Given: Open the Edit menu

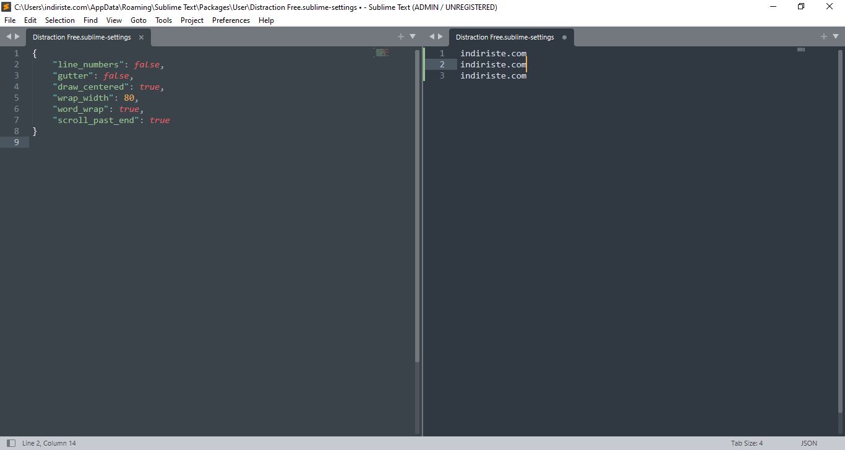Looking at the screenshot, I should pos(30,20).
